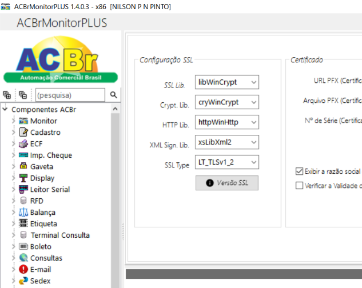The width and height of the screenshot is (362, 288).
Task: Toggle Exibir a razão social checkbox
Action: coord(300,171)
